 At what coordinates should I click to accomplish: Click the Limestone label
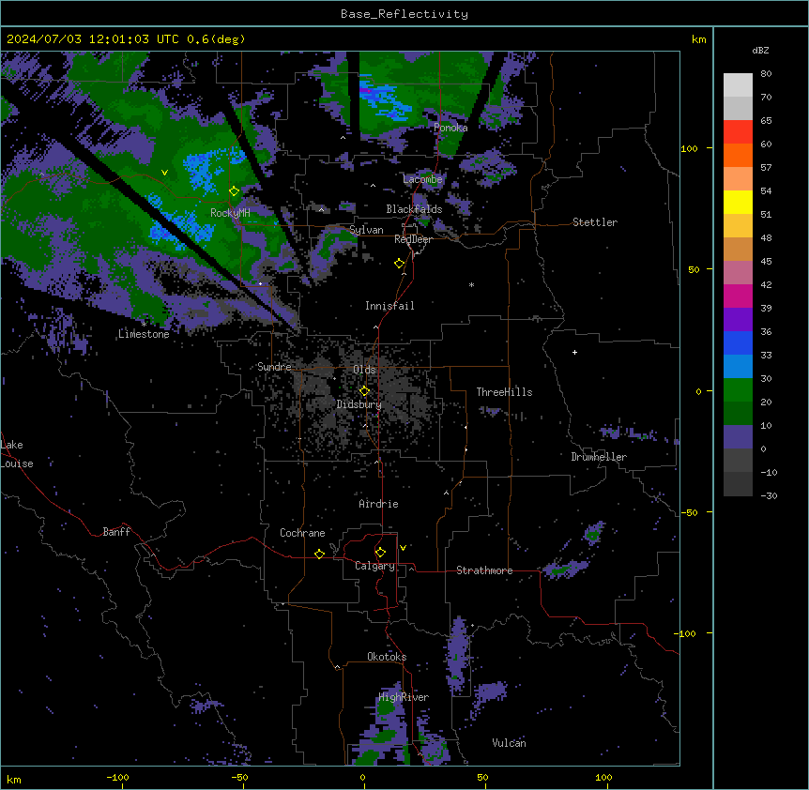[x=144, y=334]
